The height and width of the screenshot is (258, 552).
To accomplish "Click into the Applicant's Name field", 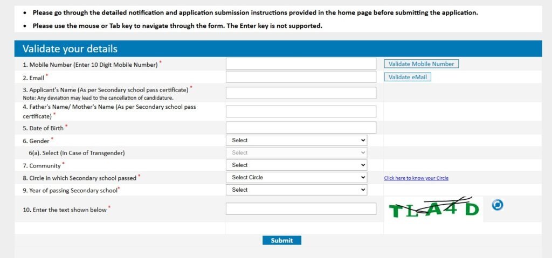I will point(301,93).
